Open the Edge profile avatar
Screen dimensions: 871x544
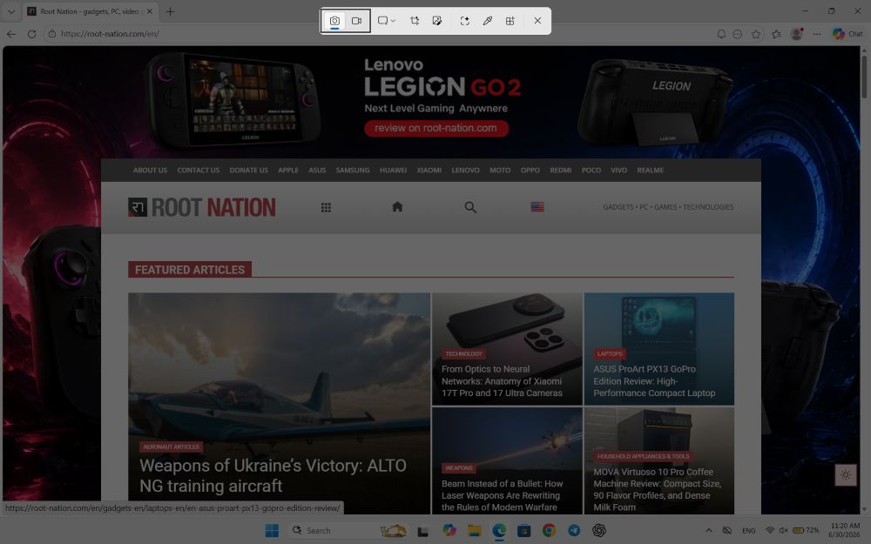797,34
